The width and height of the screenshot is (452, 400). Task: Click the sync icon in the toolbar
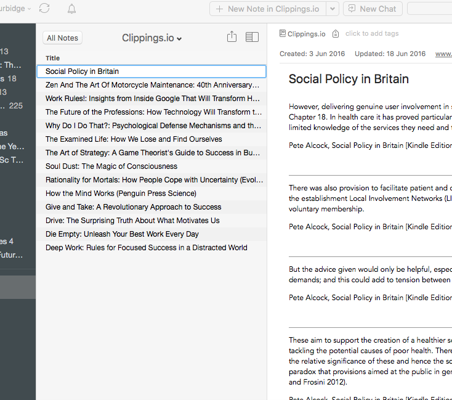[x=44, y=9]
